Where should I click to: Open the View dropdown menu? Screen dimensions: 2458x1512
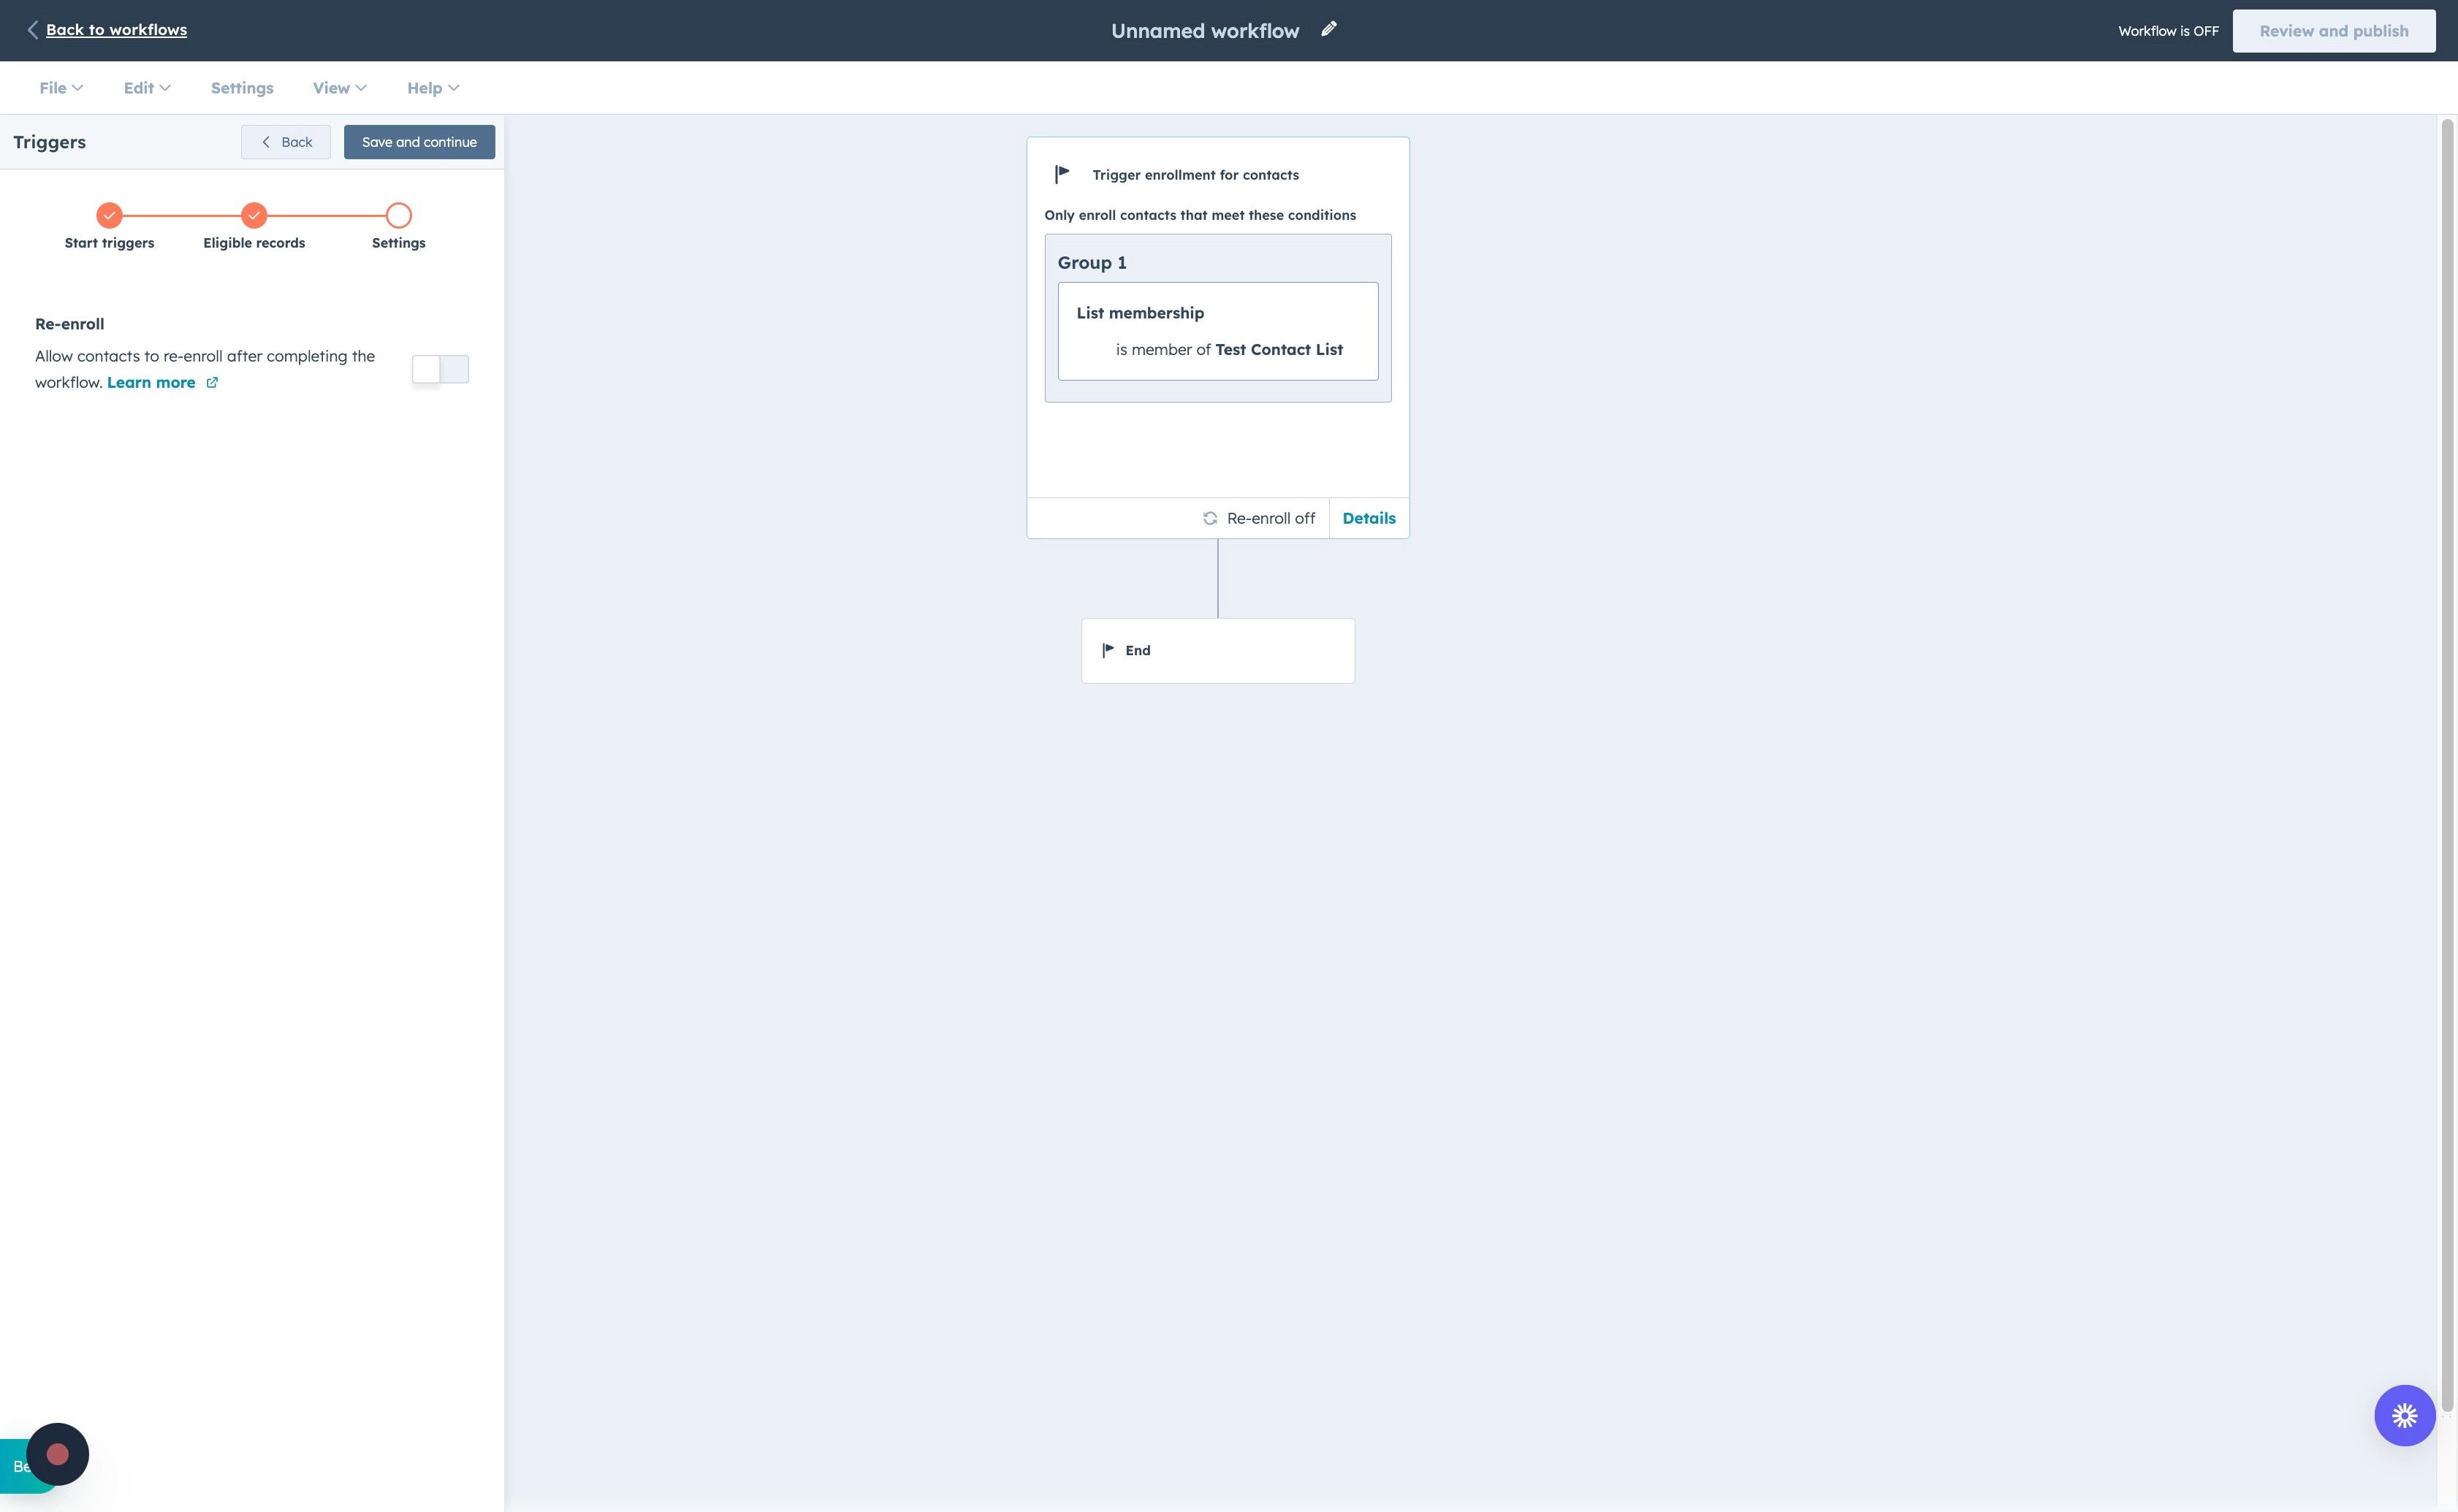339,88
